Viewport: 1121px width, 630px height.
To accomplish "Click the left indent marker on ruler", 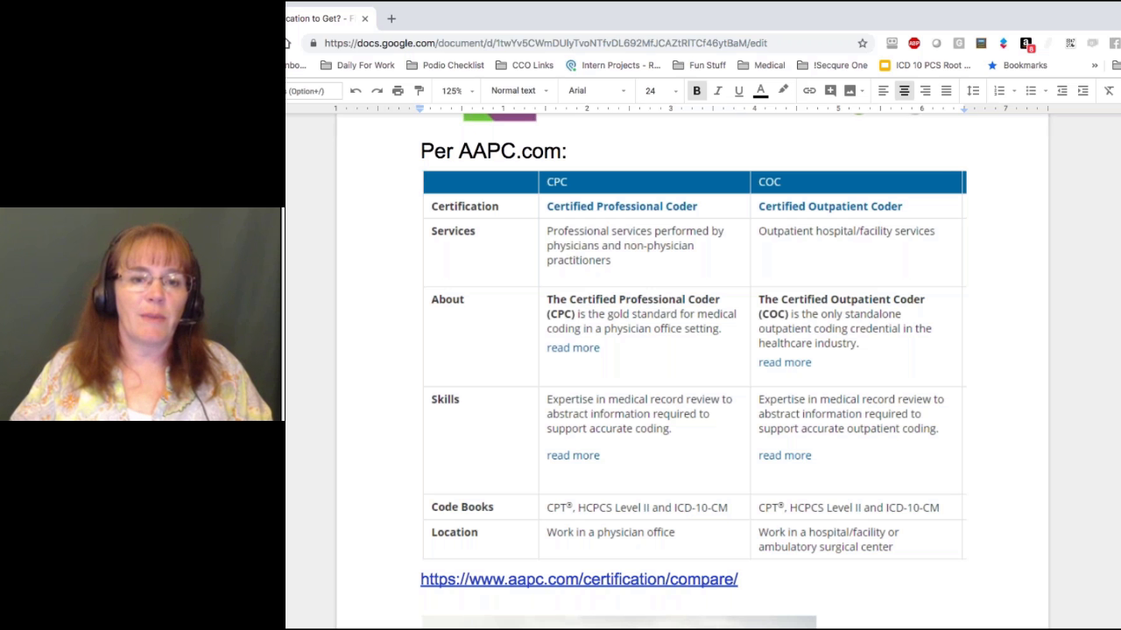I will 419,108.
